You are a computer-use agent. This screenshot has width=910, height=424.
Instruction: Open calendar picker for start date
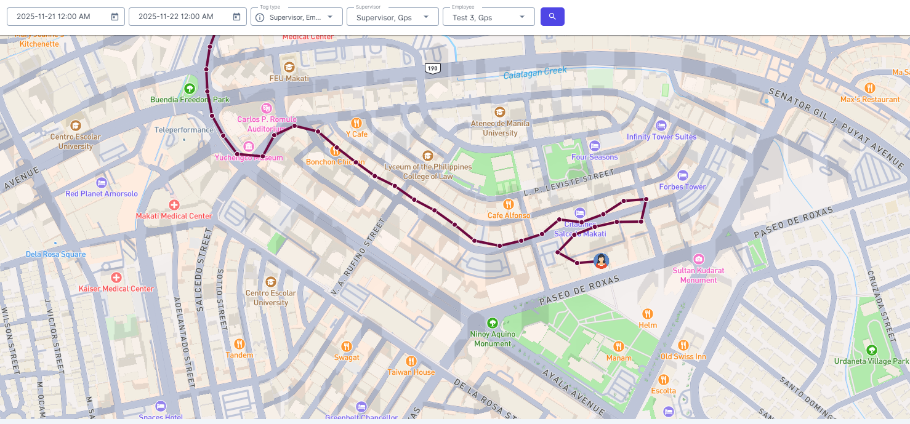point(115,17)
